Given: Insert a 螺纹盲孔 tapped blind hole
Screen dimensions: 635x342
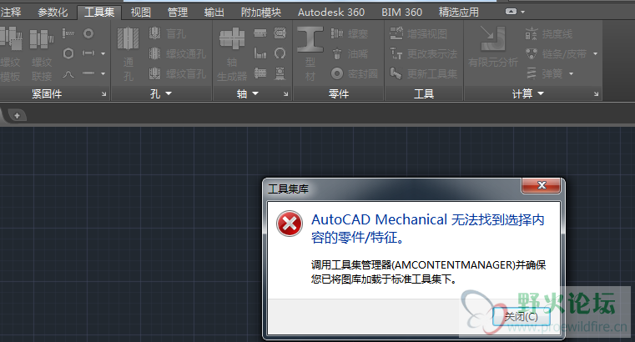Looking at the screenshot, I should point(178,73).
